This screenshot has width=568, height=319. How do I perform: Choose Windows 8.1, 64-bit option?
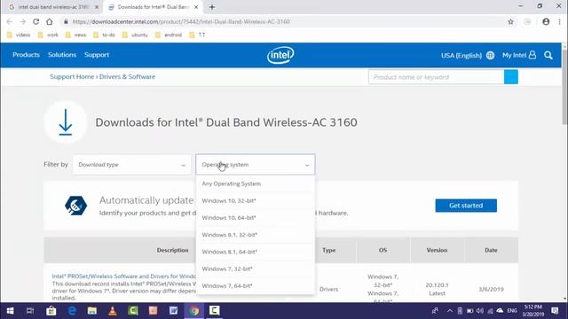pos(256,252)
